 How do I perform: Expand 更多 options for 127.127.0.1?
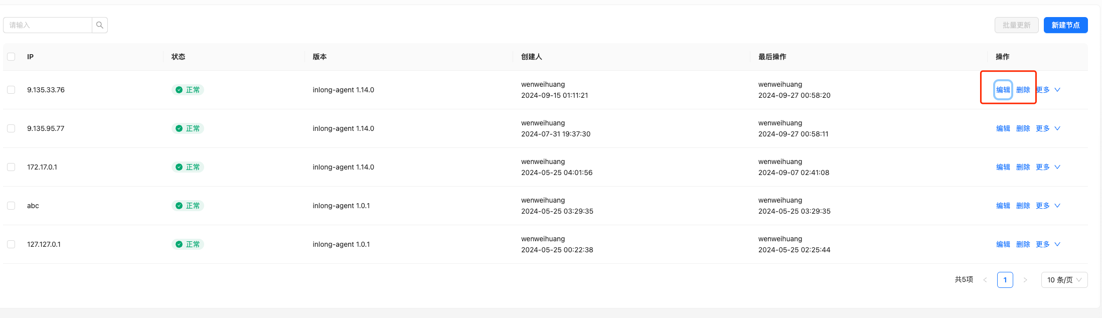click(x=1048, y=244)
